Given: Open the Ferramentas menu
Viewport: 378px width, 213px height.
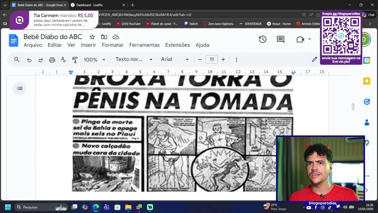Looking at the screenshot, I should click(144, 45).
